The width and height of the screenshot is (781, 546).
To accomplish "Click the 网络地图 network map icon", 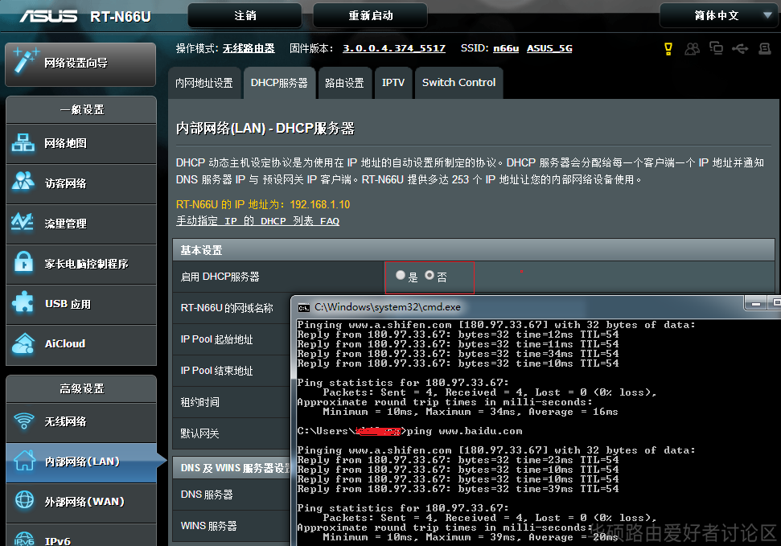I will (x=23, y=143).
